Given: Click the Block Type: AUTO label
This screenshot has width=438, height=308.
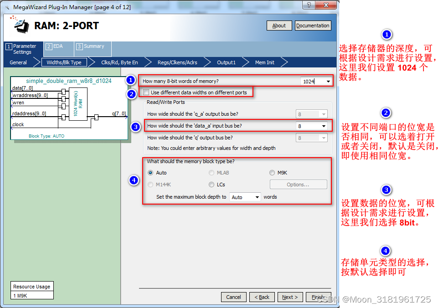Looking at the screenshot, I should point(46,136).
